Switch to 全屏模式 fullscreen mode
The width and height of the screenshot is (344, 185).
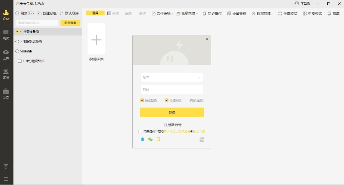tap(288, 13)
